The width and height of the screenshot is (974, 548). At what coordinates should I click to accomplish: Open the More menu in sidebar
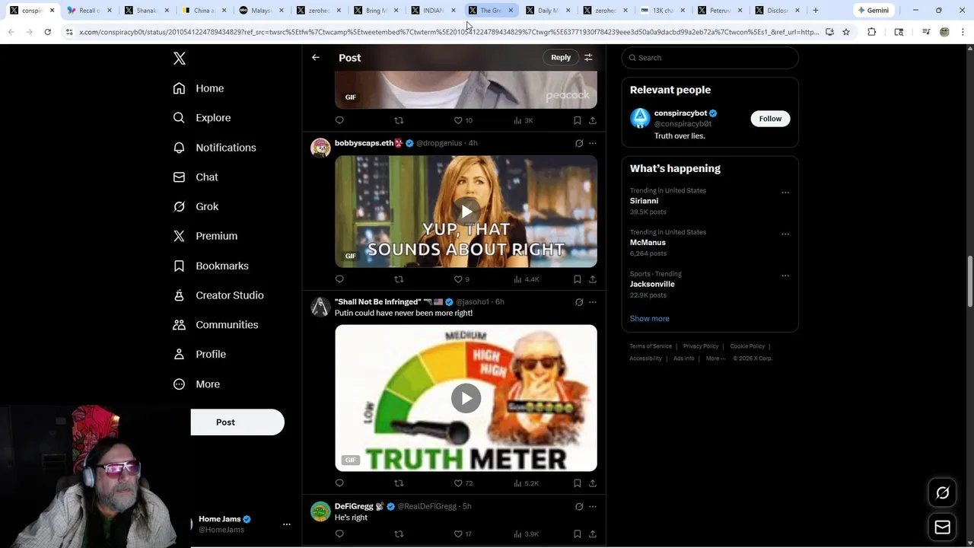point(196,384)
